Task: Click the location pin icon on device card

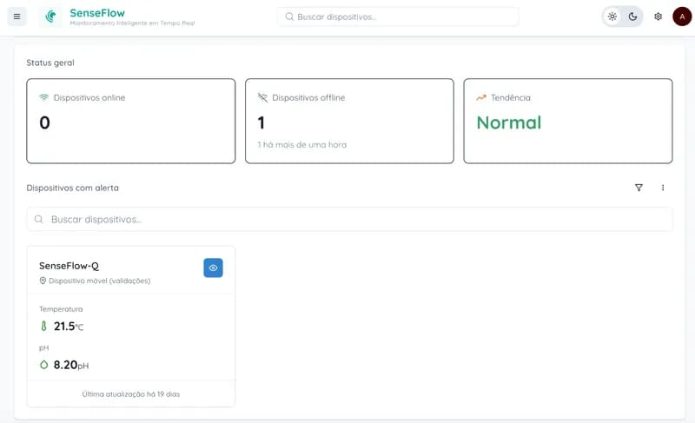Action: point(43,281)
